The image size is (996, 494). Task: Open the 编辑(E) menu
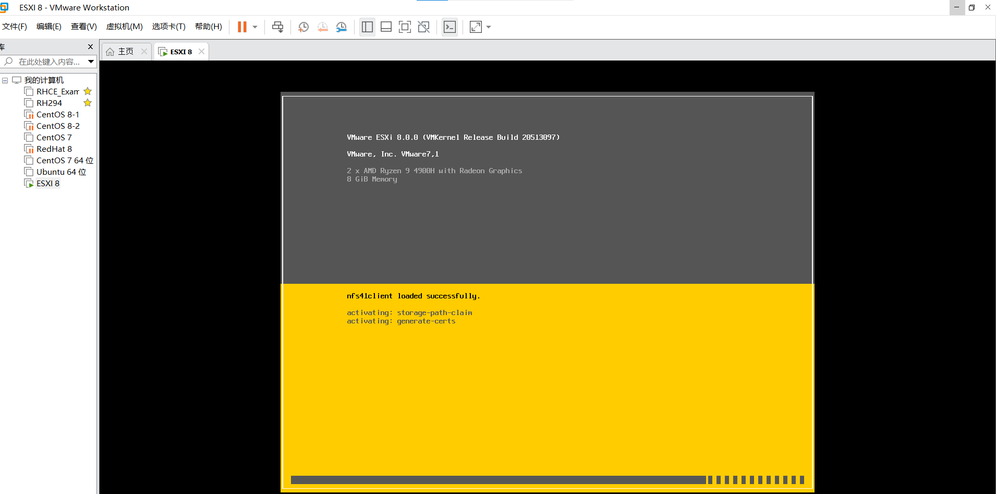pos(49,27)
